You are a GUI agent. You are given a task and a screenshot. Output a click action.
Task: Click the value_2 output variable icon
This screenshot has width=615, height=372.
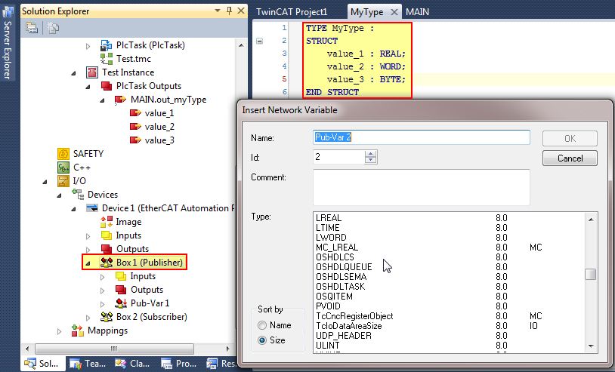(135, 127)
